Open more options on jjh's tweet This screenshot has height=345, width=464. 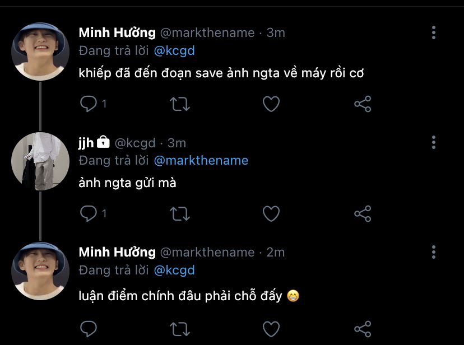433,142
